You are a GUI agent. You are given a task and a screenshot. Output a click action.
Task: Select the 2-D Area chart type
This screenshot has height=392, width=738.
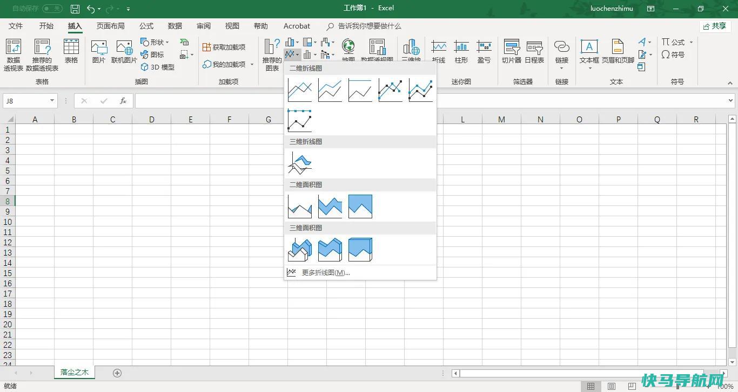coord(300,207)
